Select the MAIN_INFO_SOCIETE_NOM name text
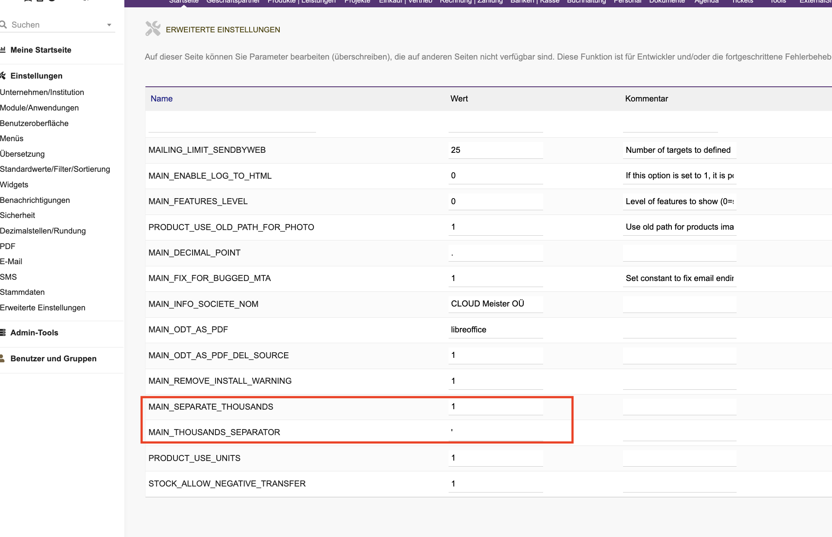This screenshot has height=537, width=832. point(203,304)
